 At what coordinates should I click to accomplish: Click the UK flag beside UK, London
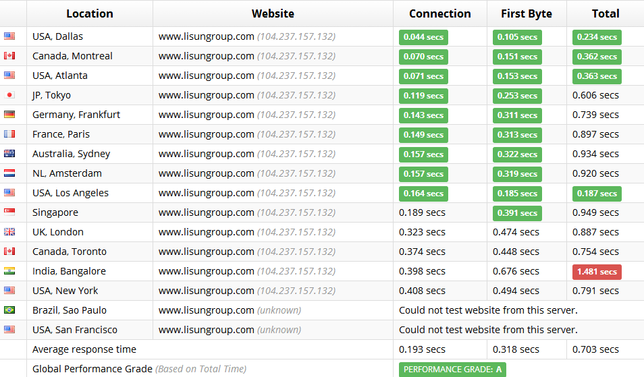(x=9, y=232)
